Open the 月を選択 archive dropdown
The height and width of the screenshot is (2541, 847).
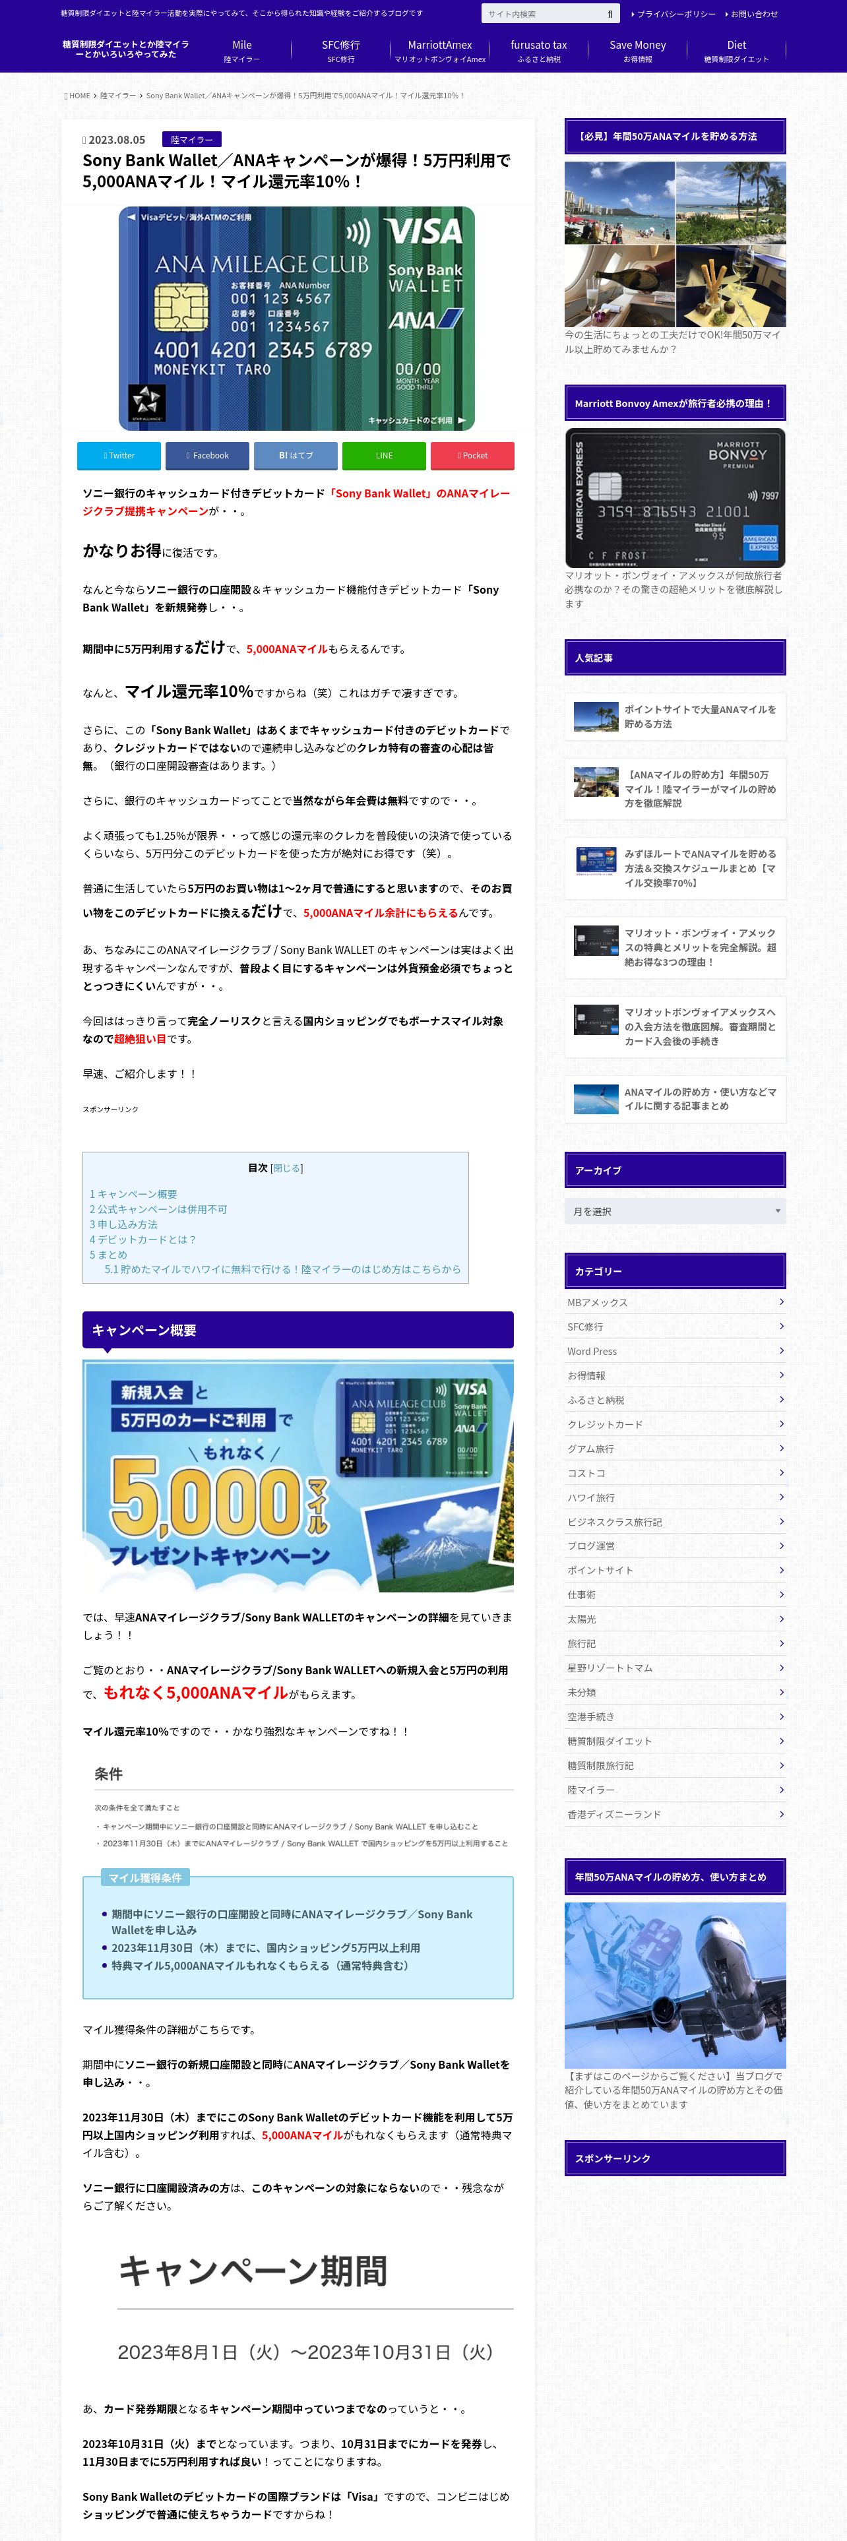tap(674, 1211)
